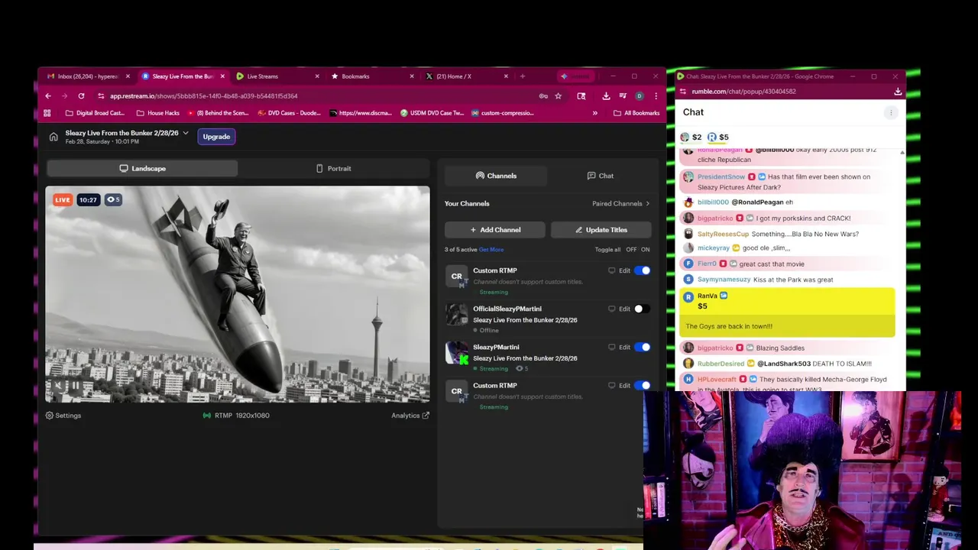The height and width of the screenshot is (550, 978).
Task: Open the three-dot menu in Rumble chat
Action: click(x=891, y=113)
